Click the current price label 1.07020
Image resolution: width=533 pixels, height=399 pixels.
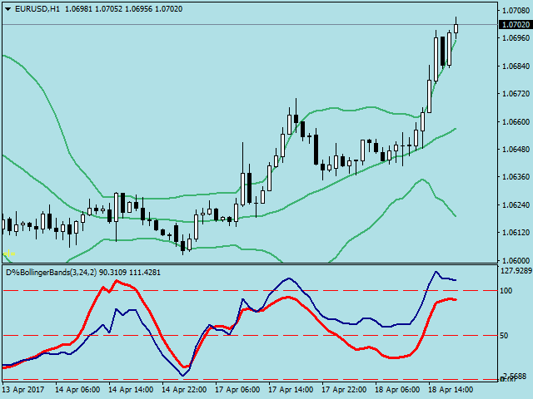pos(516,24)
